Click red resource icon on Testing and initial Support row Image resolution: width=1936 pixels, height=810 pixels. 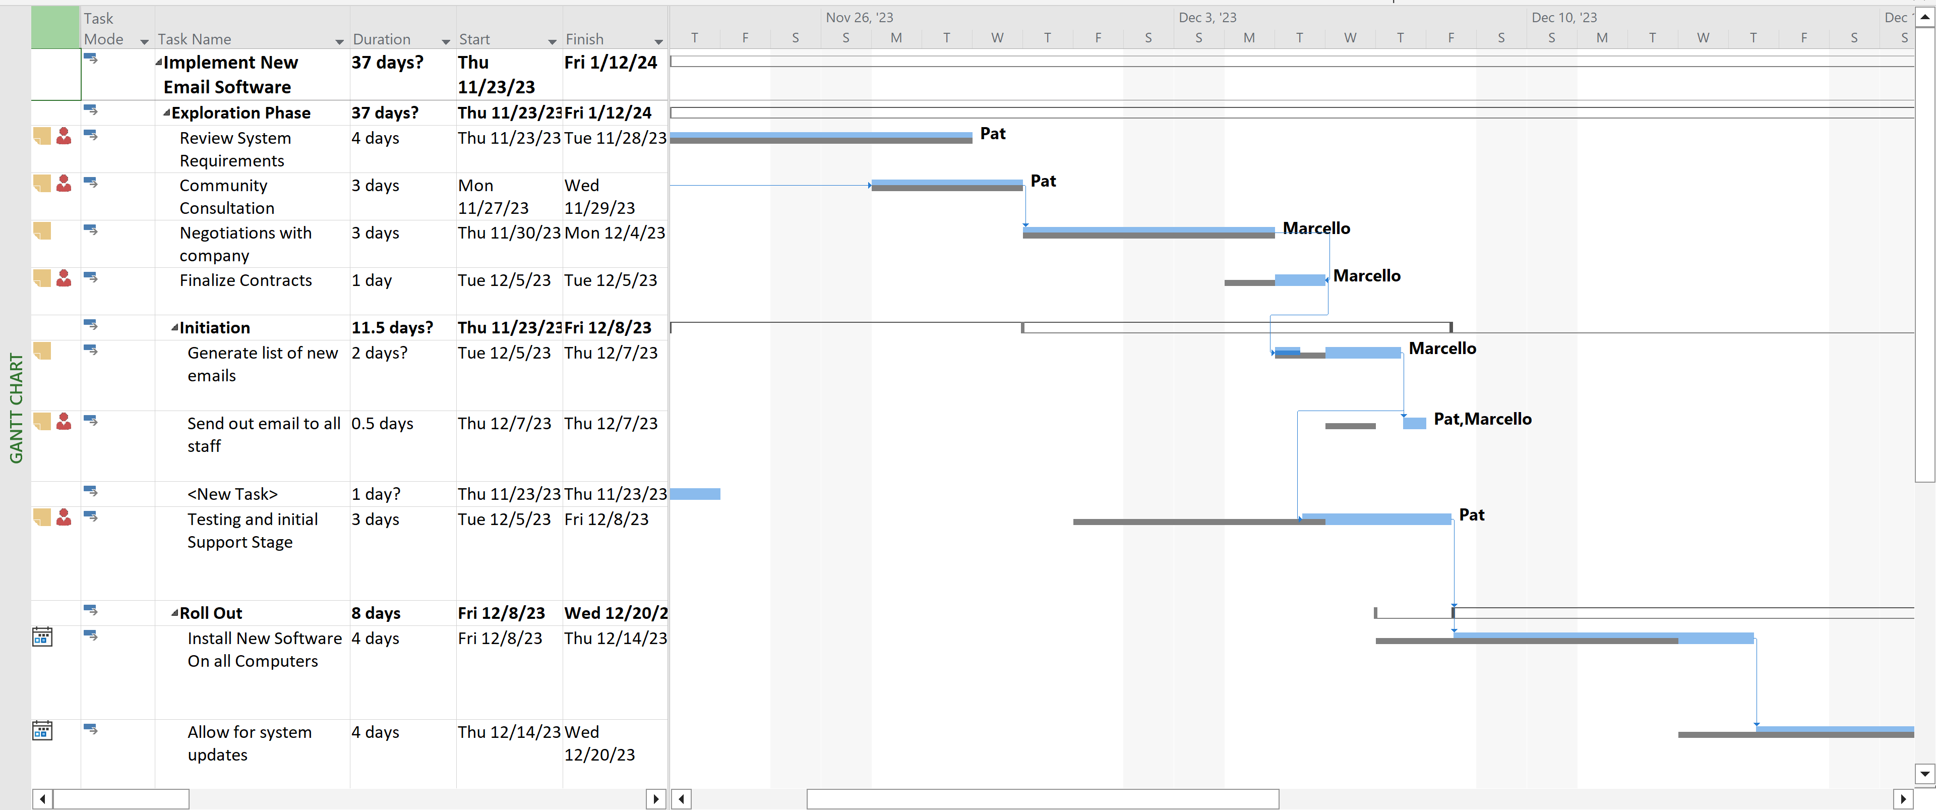pyautogui.click(x=64, y=517)
